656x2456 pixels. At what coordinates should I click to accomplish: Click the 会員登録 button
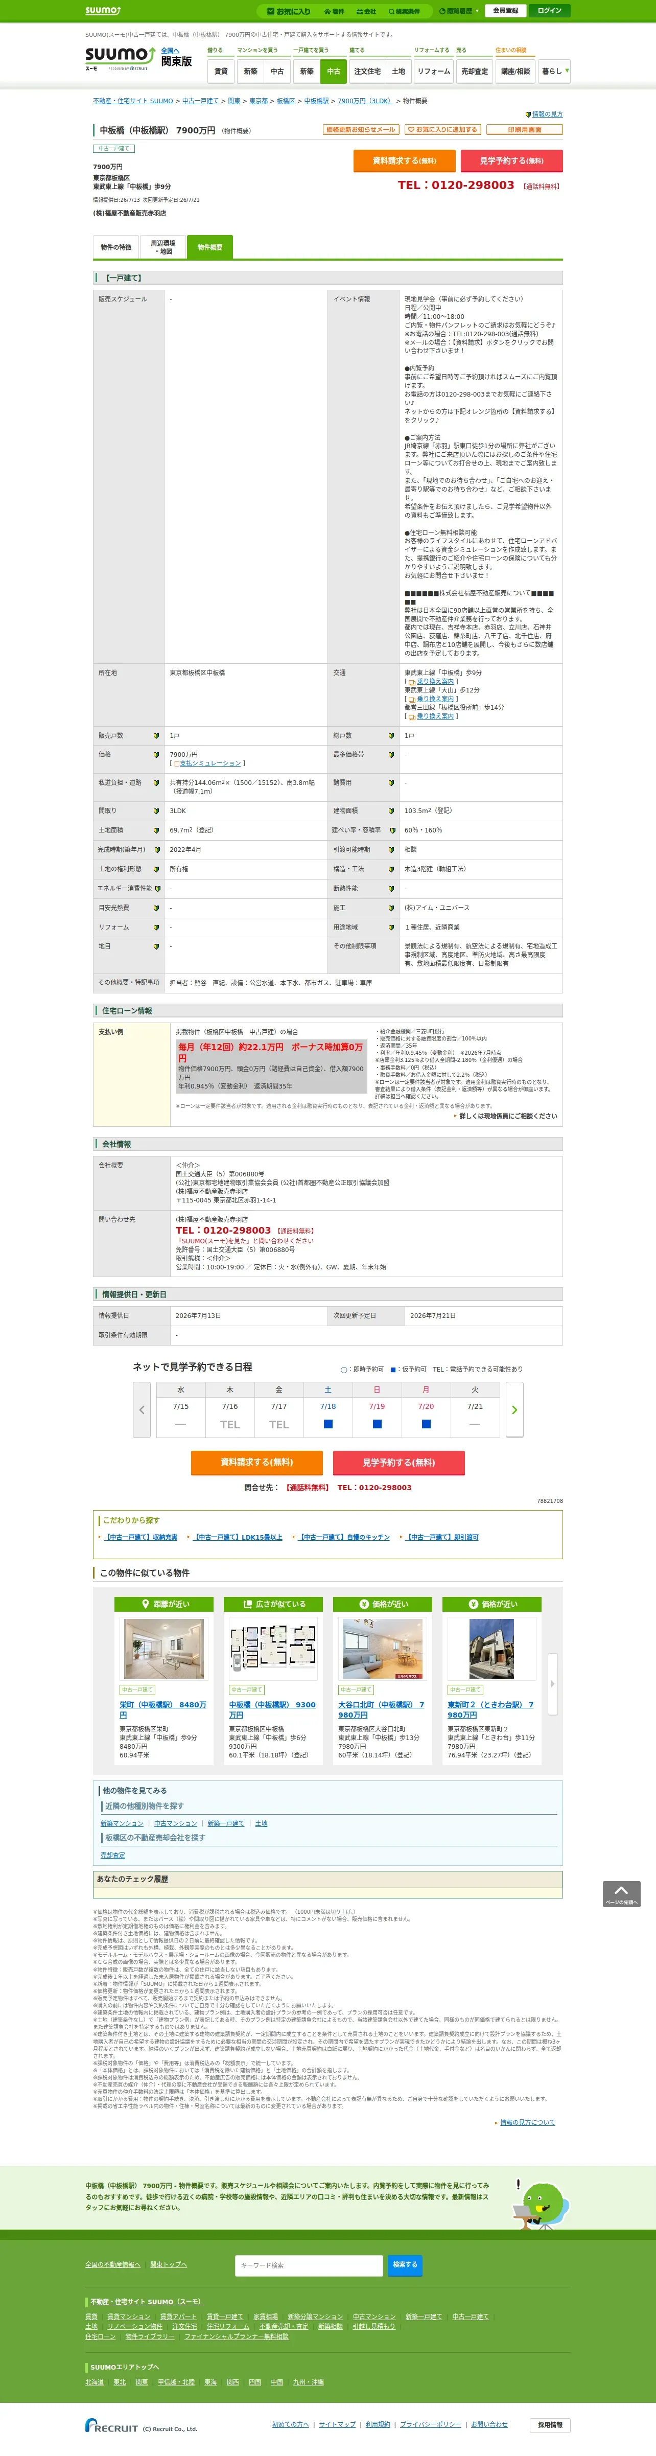[x=505, y=11]
